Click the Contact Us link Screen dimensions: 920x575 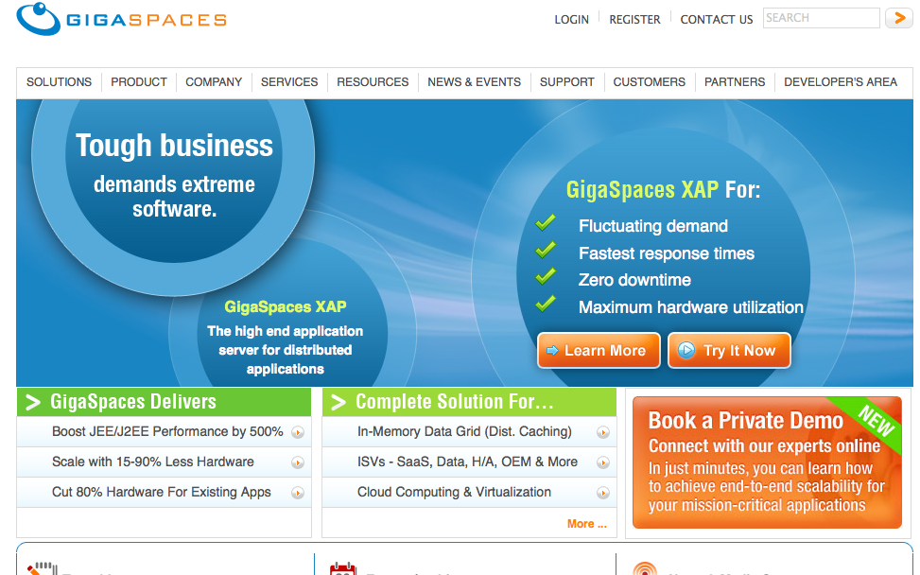click(717, 19)
